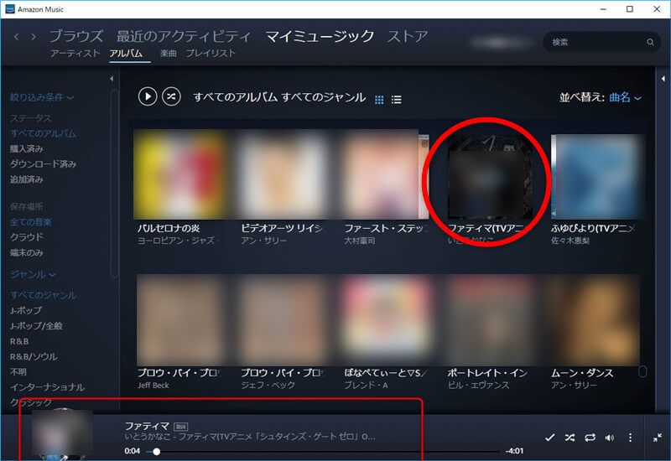Click the back navigation arrow
Viewport: 671px width, 461px height.
16,37
